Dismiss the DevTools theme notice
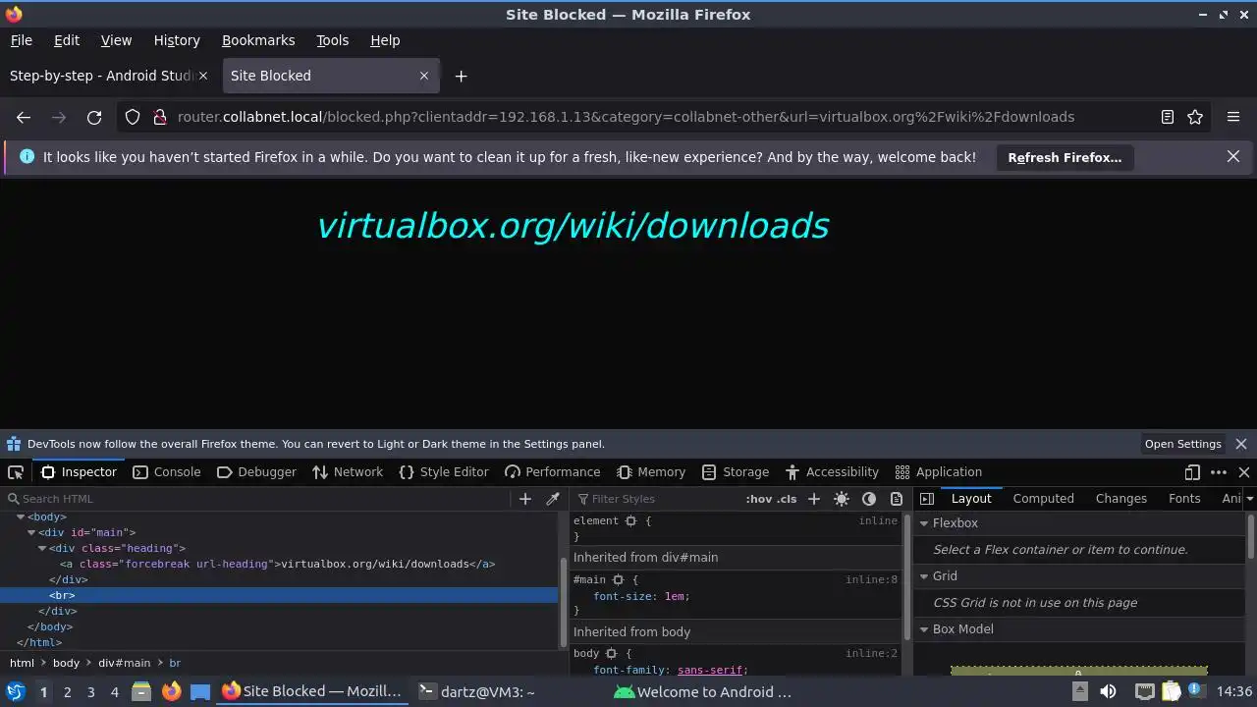The image size is (1257, 707). coord(1241,444)
